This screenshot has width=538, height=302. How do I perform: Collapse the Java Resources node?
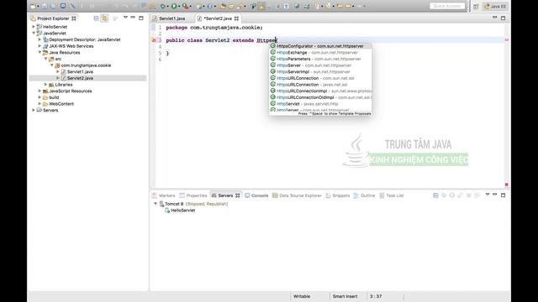40,52
